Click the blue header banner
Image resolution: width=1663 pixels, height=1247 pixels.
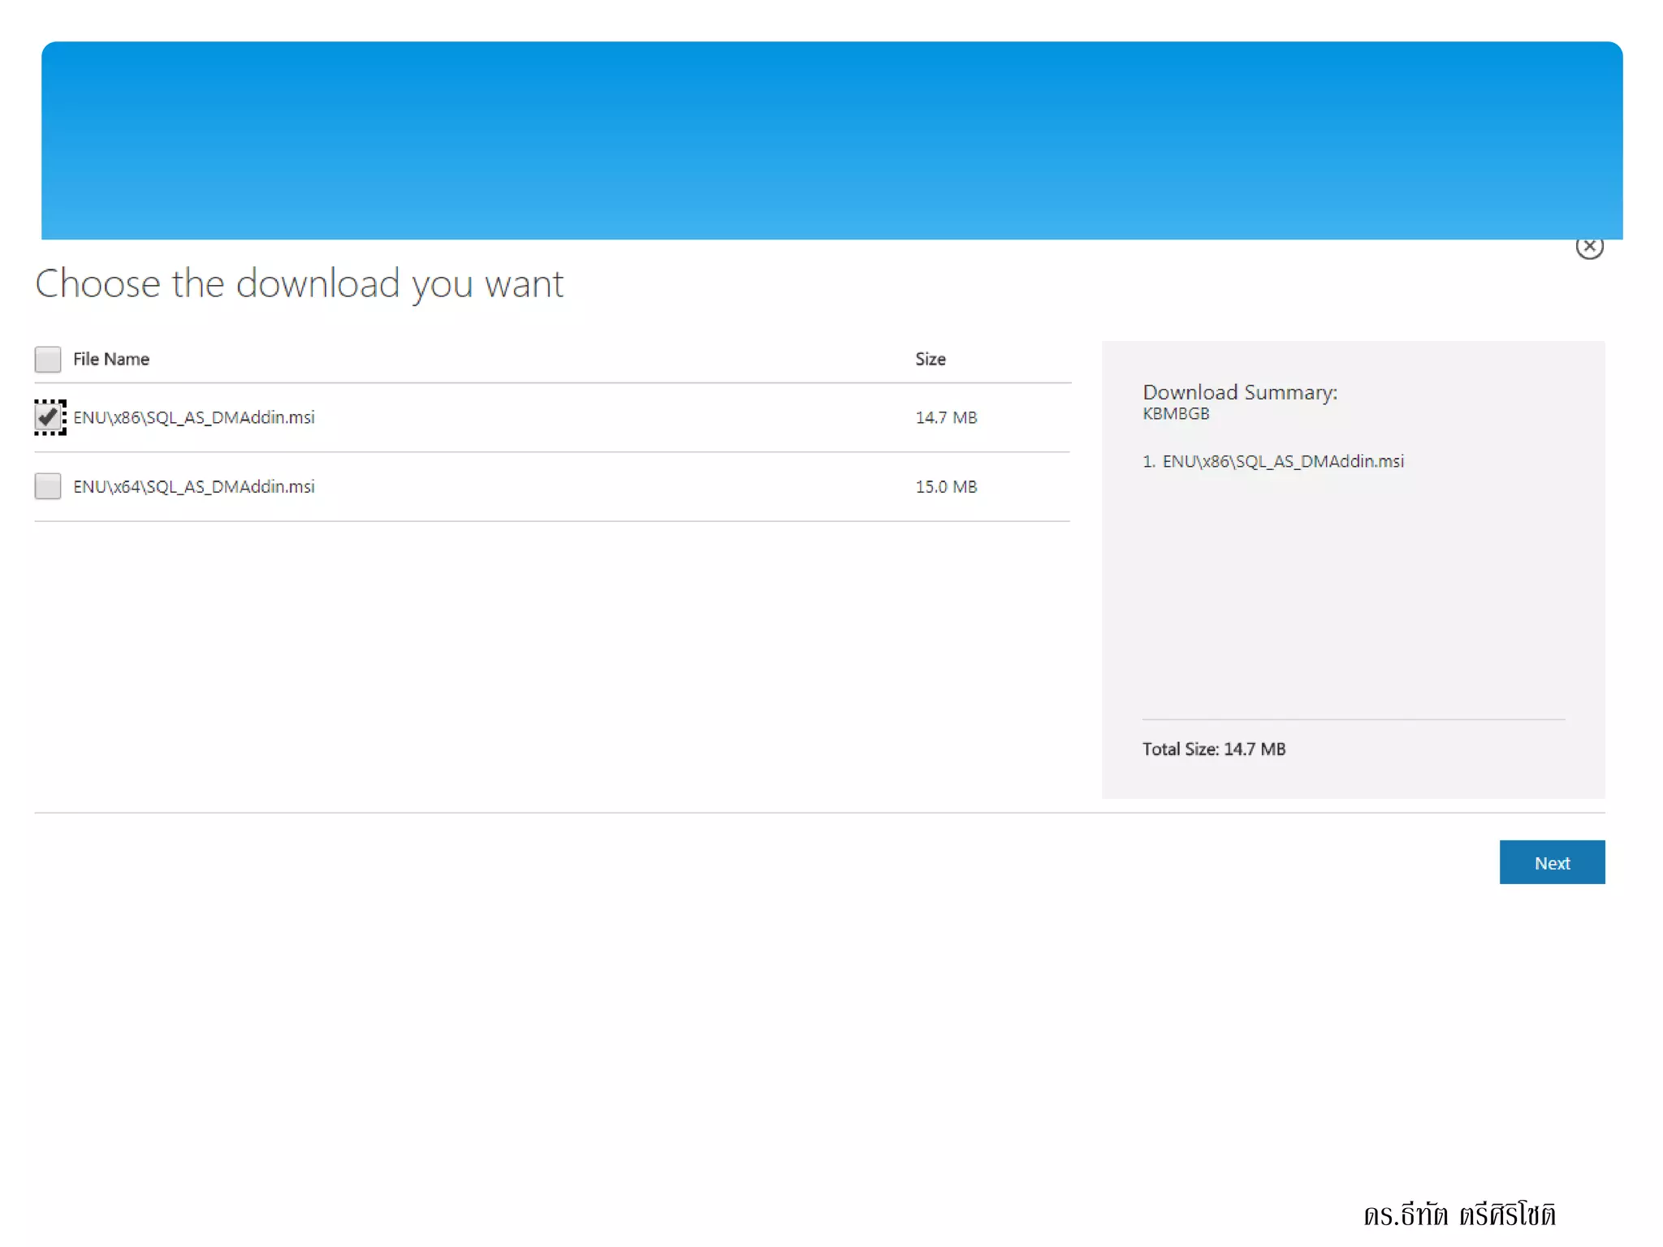point(831,140)
